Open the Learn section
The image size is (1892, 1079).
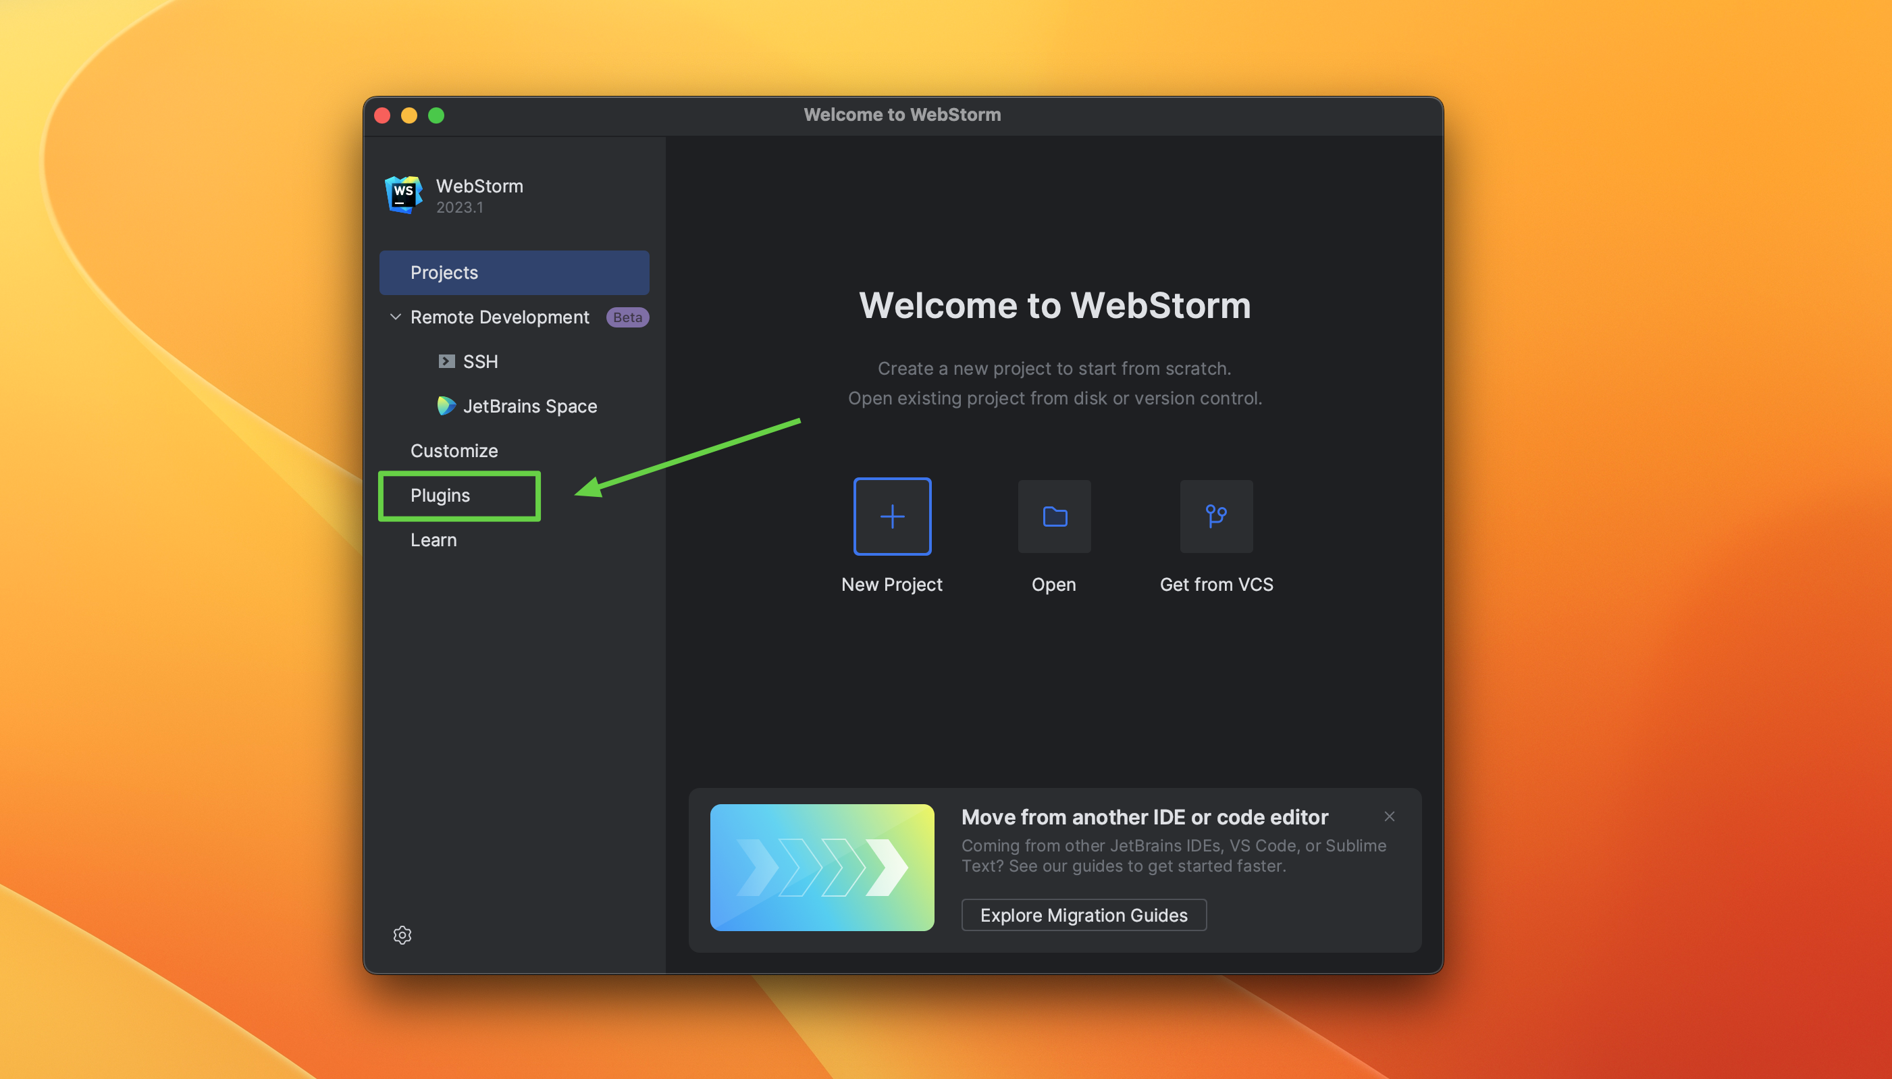pos(433,539)
